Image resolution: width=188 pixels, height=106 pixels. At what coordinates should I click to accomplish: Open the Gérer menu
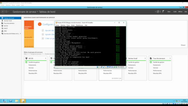point(169,12)
